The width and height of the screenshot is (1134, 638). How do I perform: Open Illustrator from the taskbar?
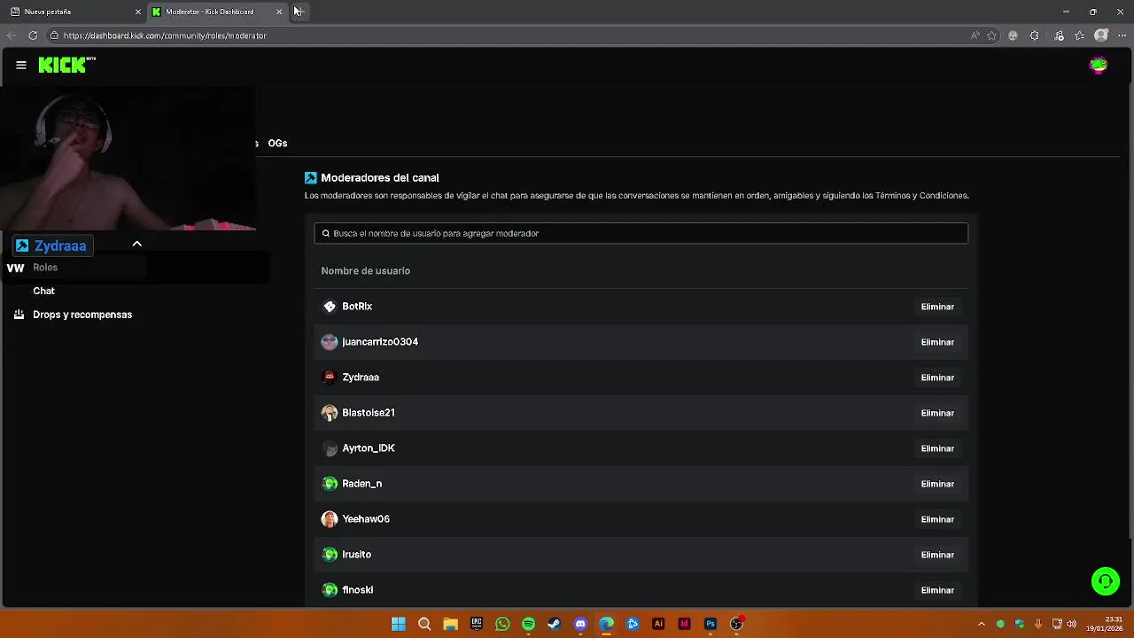(658, 624)
